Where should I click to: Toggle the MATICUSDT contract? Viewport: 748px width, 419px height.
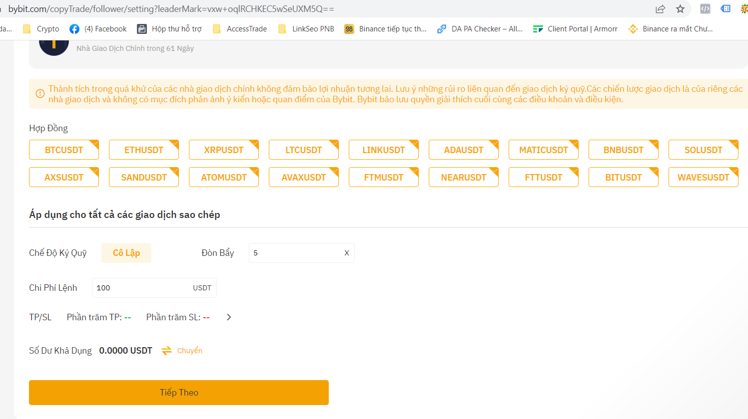(544, 150)
